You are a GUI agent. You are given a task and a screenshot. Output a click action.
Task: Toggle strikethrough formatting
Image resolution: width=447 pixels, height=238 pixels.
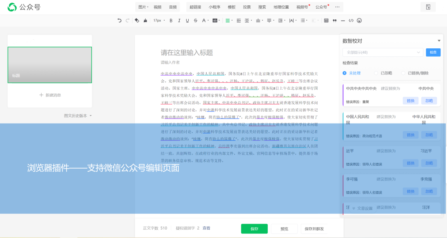[x=195, y=21]
